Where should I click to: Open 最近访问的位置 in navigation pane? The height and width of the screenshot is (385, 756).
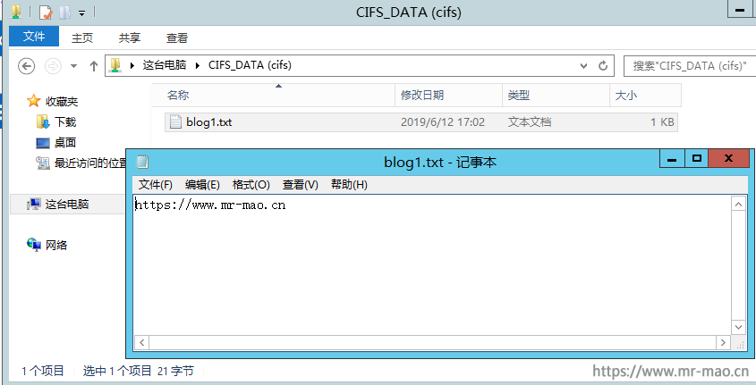(90, 163)
